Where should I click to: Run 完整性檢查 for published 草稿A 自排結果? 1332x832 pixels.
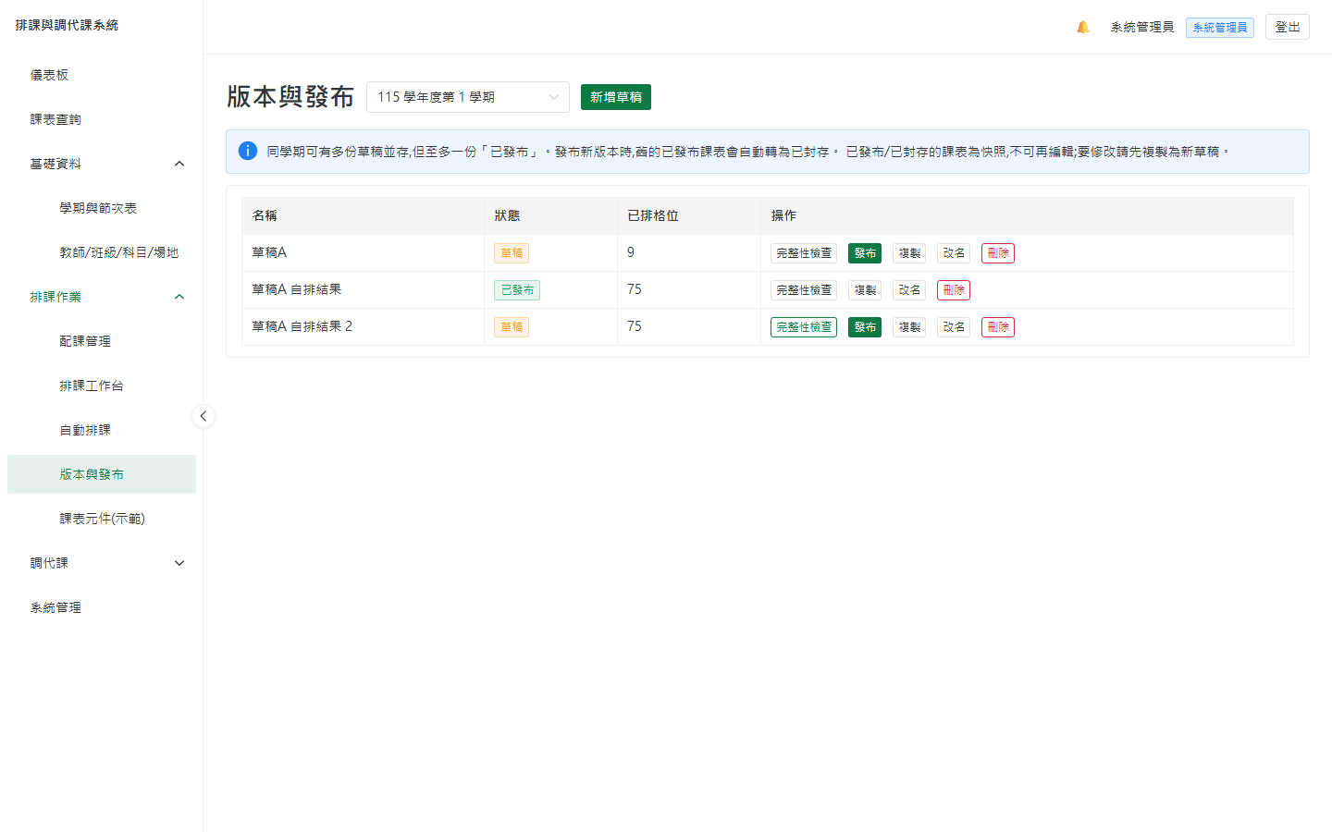click(x=804, y=290)
